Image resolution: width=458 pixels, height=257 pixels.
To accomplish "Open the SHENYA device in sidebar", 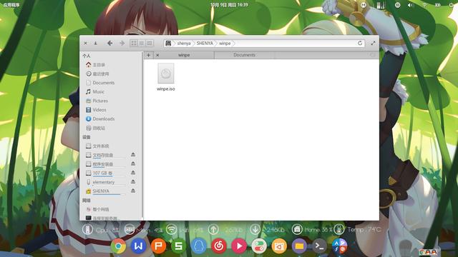I will pyautogui.click(x=101, y=191).
